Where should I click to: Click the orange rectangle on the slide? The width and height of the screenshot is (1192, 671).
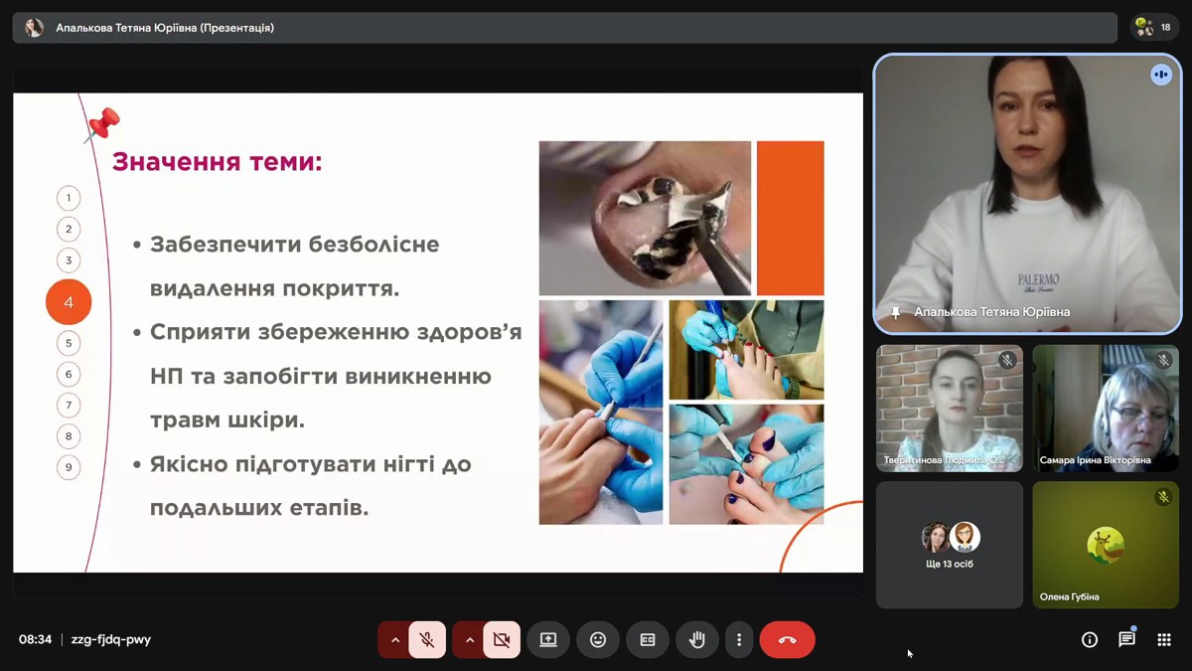pyautogui.click(x=791, y=218)
